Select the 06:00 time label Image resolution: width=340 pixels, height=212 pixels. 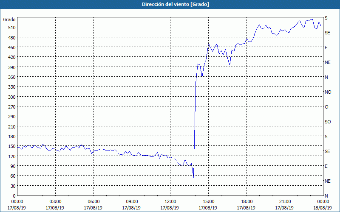(x=93, y=202)
